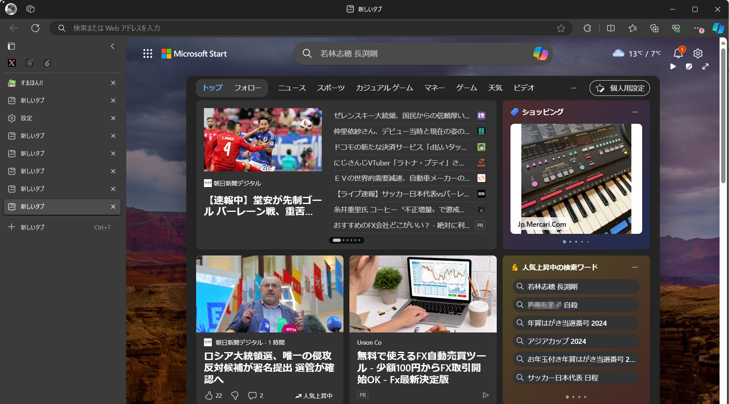
Task: Open the スポーツ category
Action: coord(331,88)
